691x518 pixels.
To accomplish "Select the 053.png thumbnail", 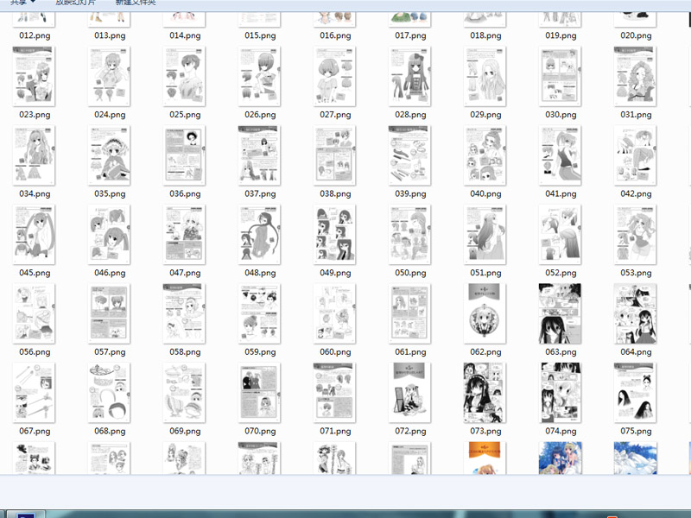I will [635, 234].
